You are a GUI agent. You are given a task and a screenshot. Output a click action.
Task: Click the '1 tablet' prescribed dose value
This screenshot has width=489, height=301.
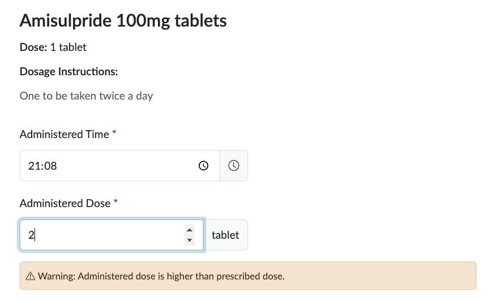point(68,48)
